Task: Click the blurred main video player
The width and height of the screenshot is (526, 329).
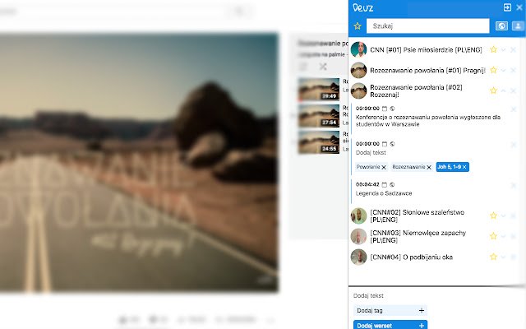Action: [x=139, y=163]
